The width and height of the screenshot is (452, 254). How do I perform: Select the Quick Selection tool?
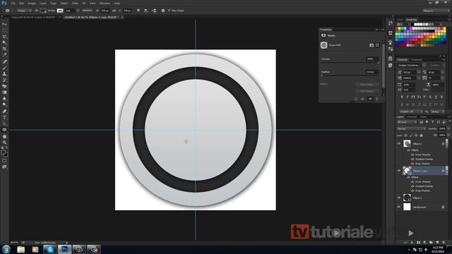tap(4, 42)
